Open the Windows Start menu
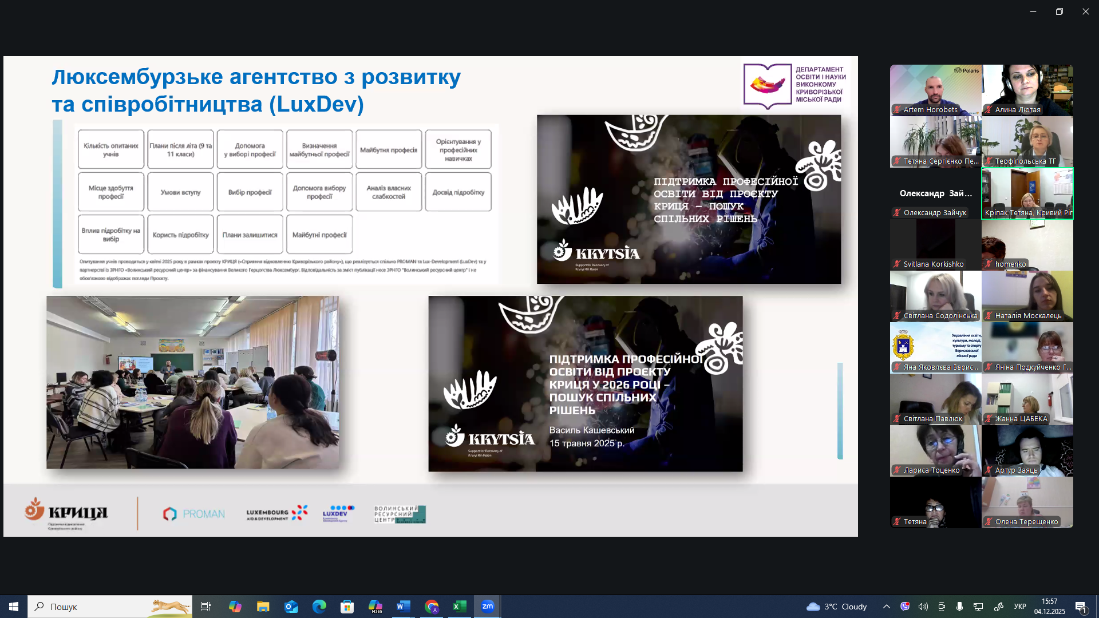This screenshot has height=618, width=1099. point(14,607)
